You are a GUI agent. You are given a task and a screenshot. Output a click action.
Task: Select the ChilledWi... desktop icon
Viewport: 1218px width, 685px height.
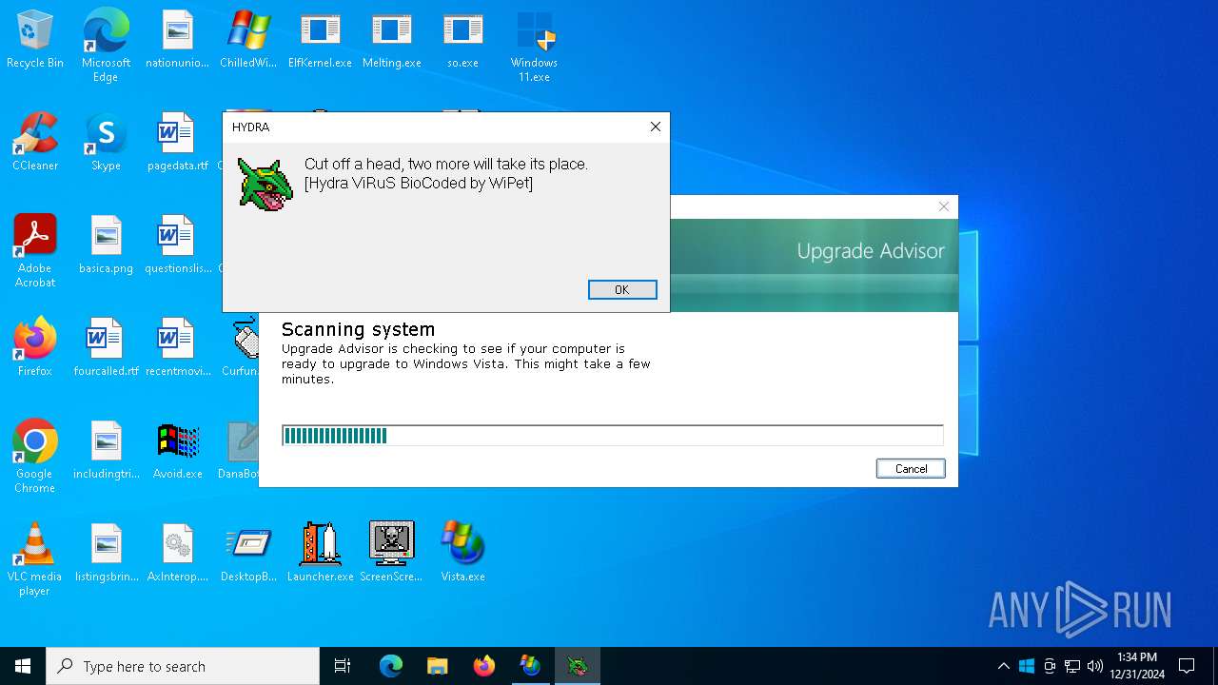click(x=248, y=40)
